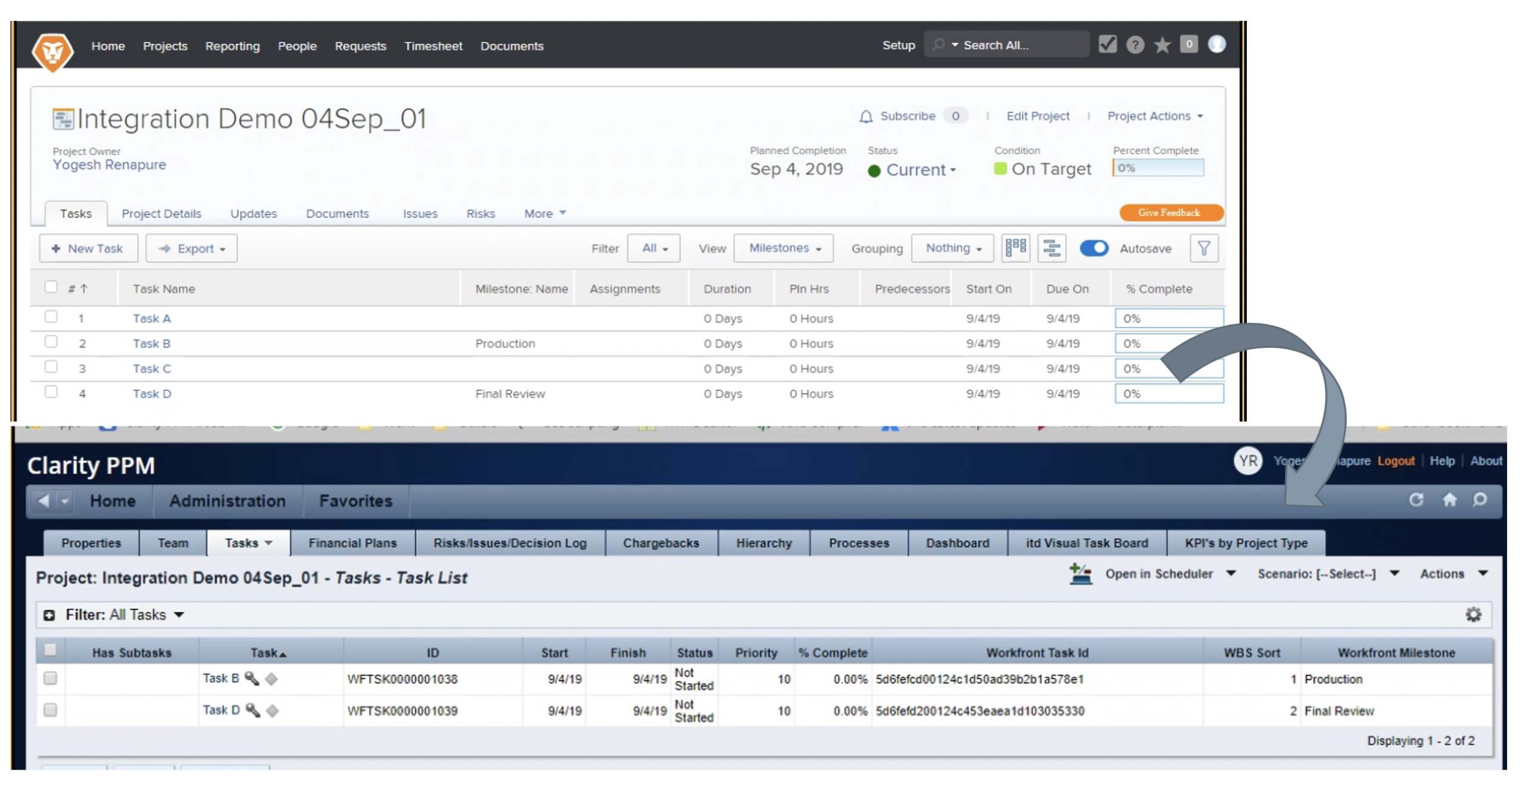
Task: Open favorites star icon in Workfront header
Action: 1162,45
